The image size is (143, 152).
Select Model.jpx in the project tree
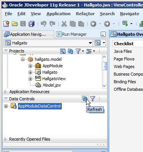point(51,85)
